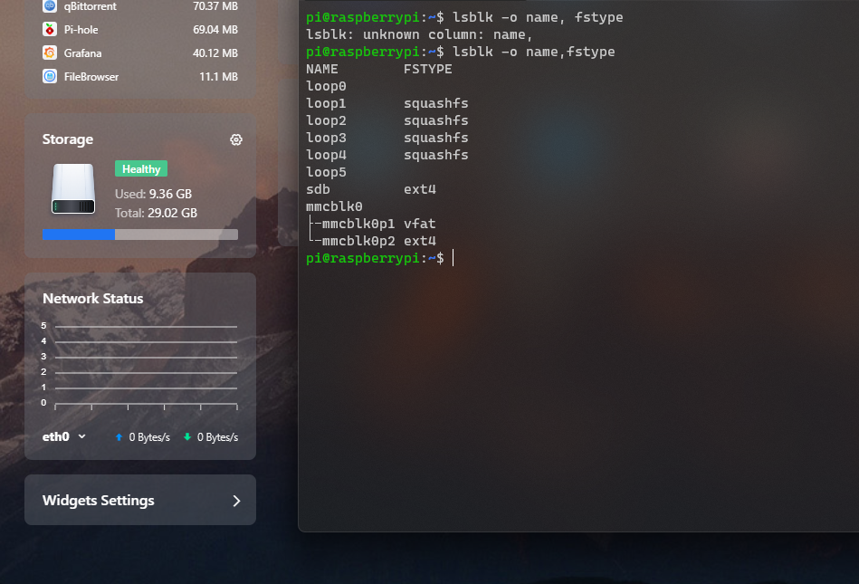Expand the eth0 interface dropdown

click(81, 436)
